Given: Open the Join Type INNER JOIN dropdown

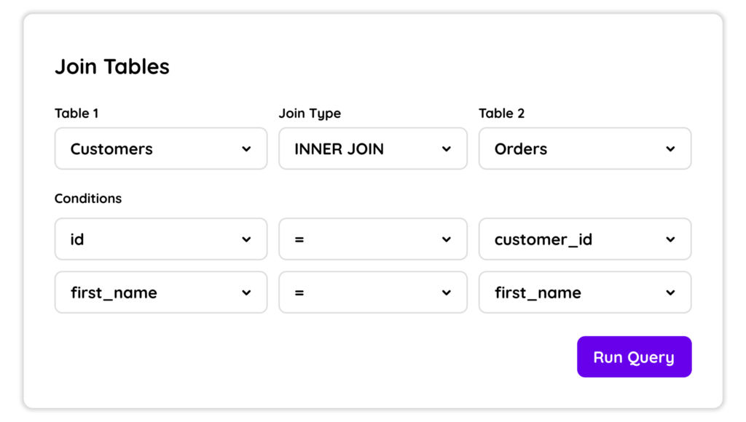Looking at the screenshot, I should pos(373,148).
